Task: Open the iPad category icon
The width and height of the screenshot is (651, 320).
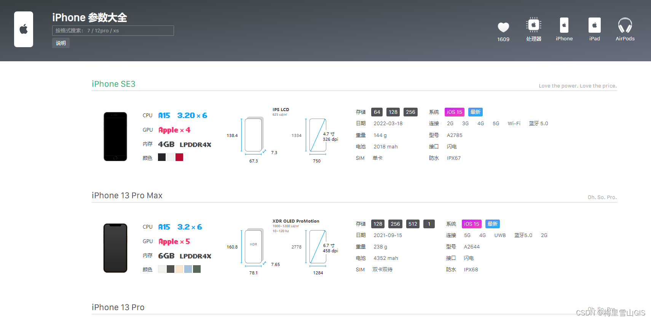Action: pyautogui.click(x=594, y=25)
